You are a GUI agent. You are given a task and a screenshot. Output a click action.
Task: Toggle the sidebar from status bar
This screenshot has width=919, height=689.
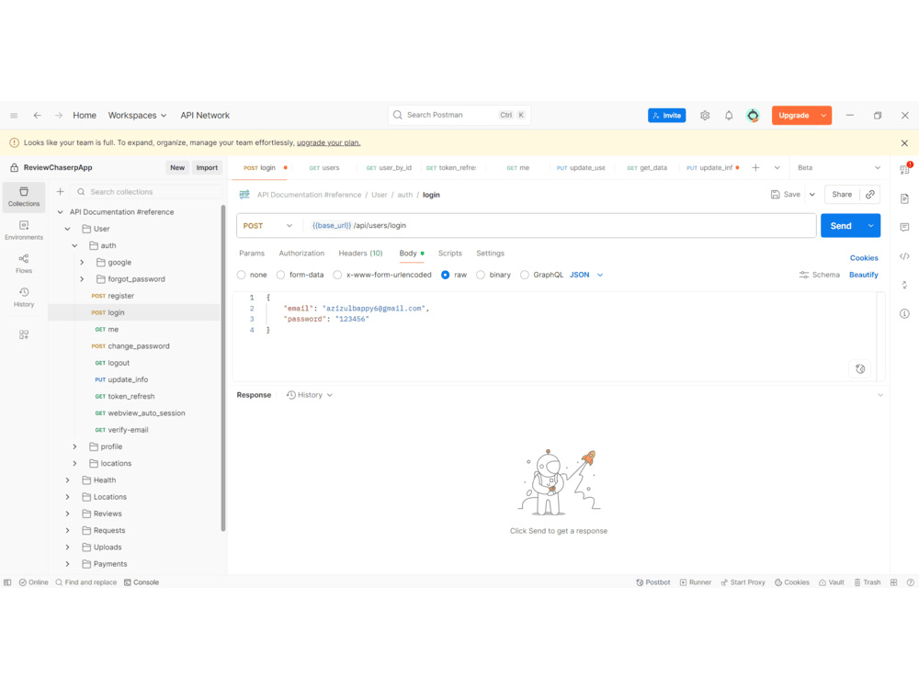click(7, 582)
